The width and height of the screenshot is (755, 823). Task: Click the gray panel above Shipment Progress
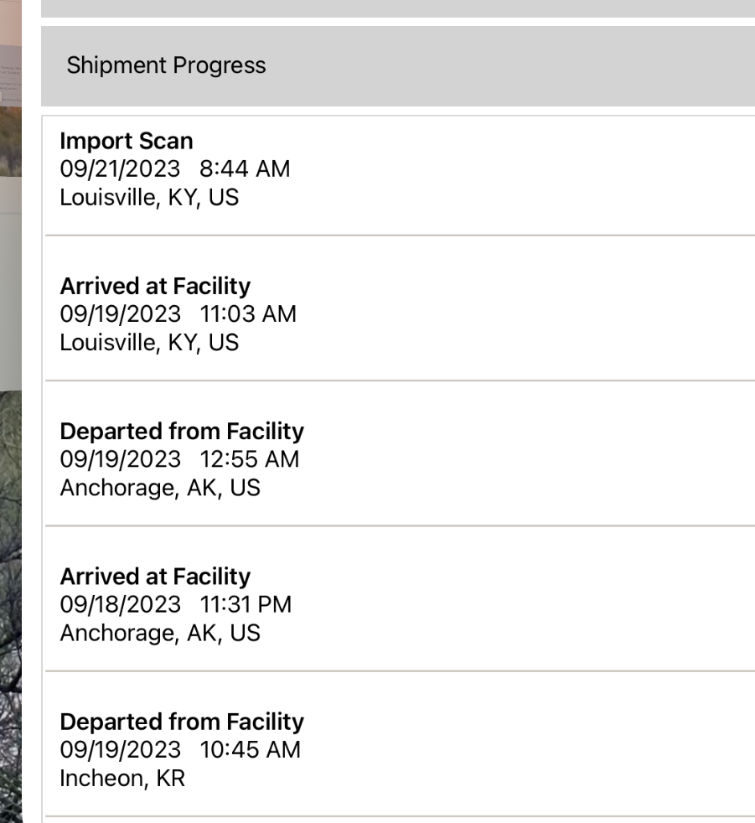[x=398, y=8]
